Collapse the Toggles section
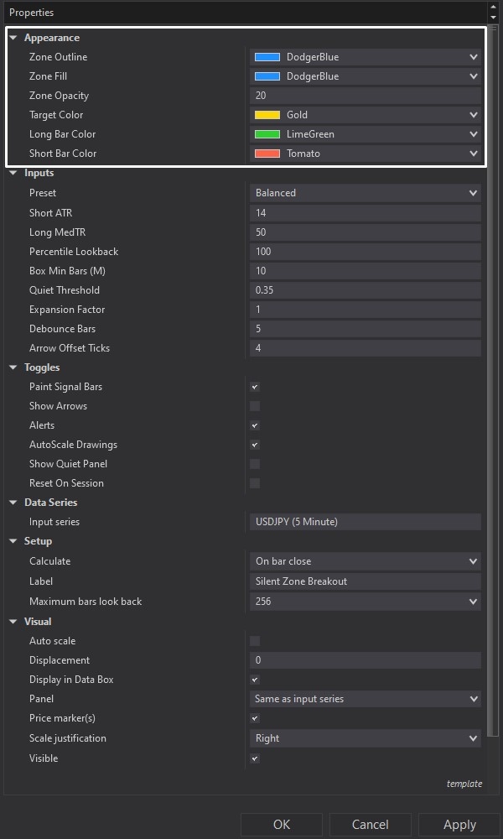Screen dimensions: 503x839 [13, 367]
